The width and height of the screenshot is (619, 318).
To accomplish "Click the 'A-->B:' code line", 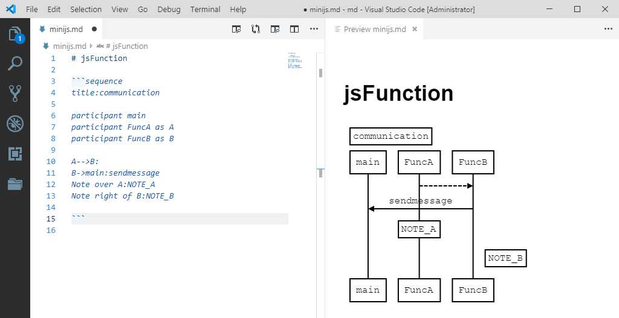I will tap(85, 162).
